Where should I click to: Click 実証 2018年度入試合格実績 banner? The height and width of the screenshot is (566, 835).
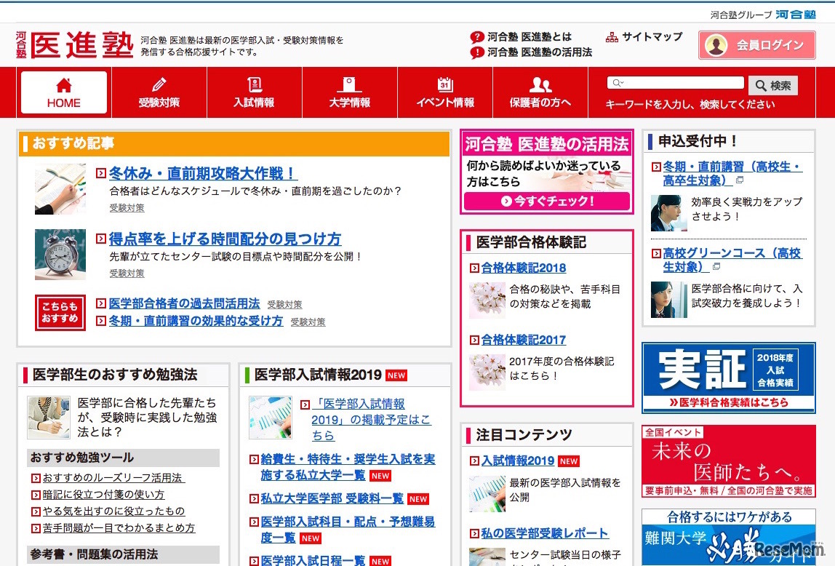pyautogui.click(x=729, y=378)
